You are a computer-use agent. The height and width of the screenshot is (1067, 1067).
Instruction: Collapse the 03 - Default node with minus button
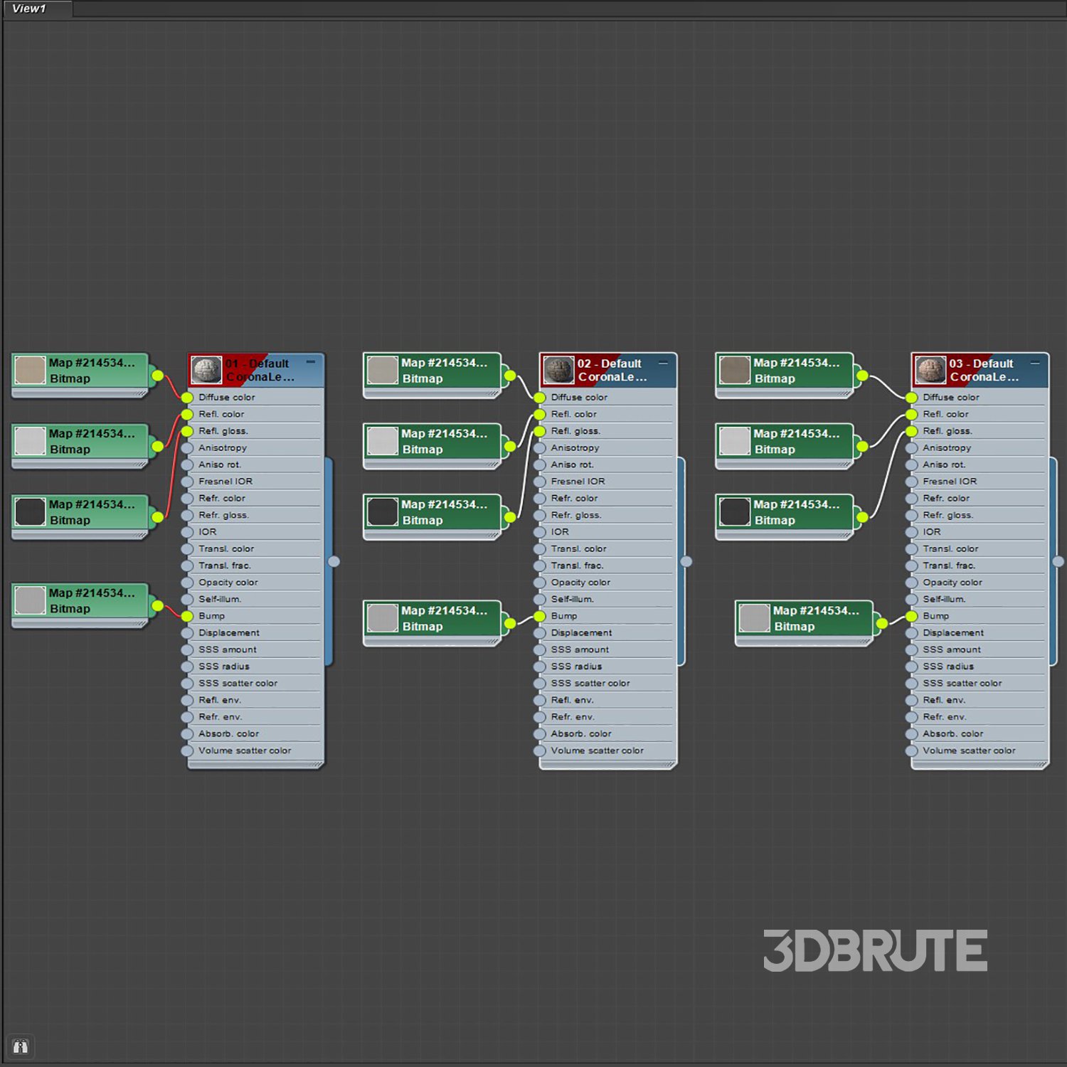coord(1035,363)
